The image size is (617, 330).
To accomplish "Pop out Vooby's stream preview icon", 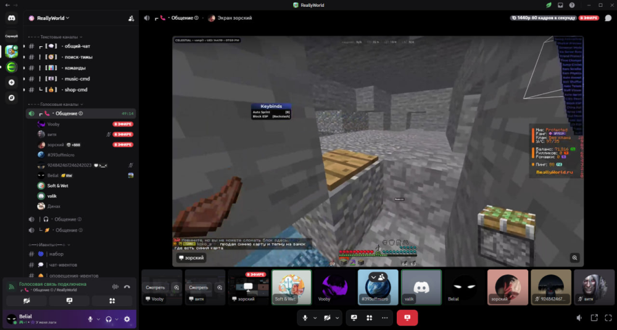I will pyautogui.click(x=176, y=288).
